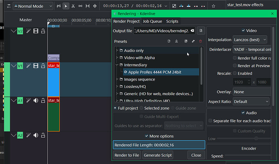Open the Aspect Ratio dropdown
The image size is (279, 164).
[x=251, y=102]
